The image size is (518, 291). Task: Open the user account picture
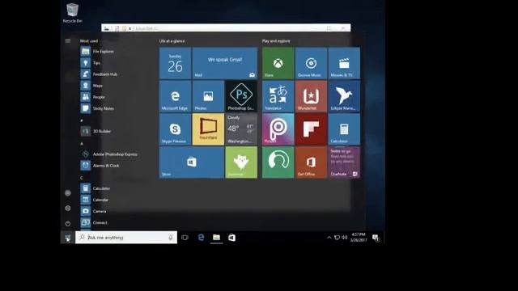(68, 193)
